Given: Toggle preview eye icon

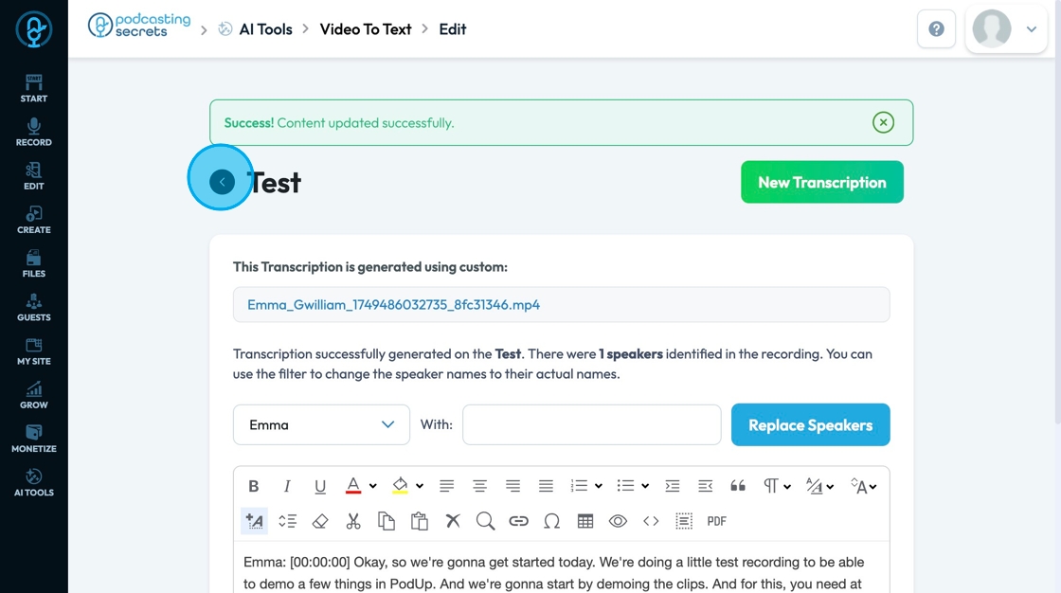Looking at the screenshot, I should [x=618, y=521].
